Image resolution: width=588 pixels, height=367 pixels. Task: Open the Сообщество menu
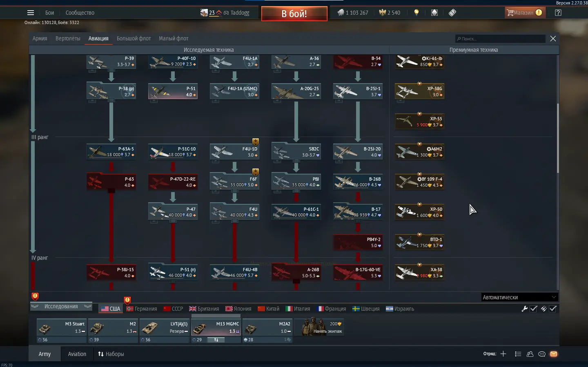point(80,13)
